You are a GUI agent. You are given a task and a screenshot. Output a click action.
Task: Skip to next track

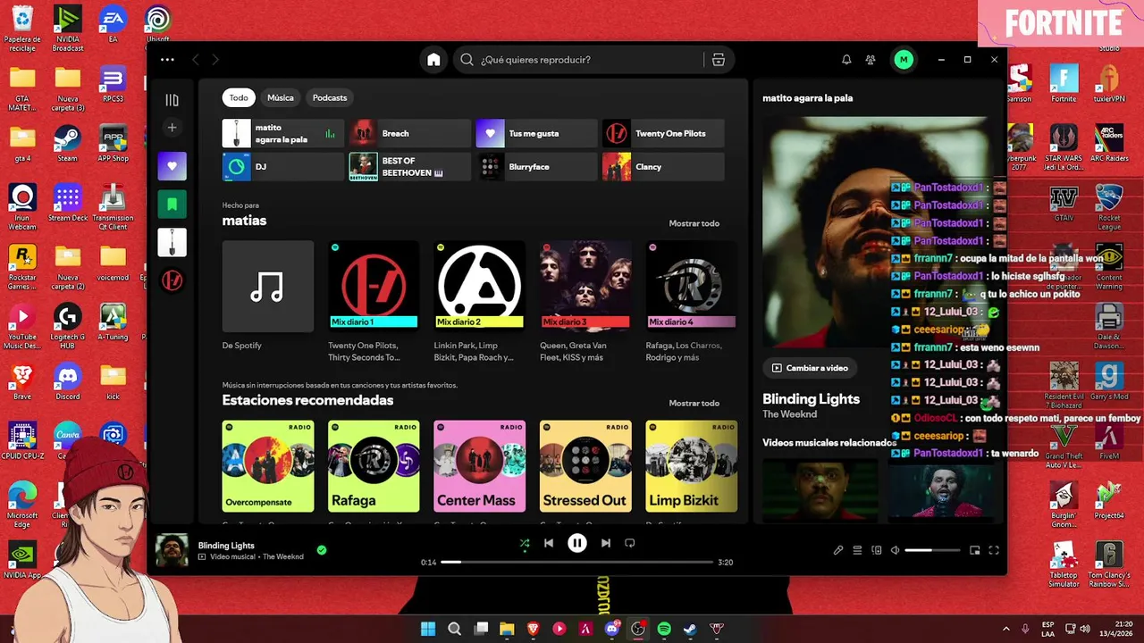tap(606, 543)
